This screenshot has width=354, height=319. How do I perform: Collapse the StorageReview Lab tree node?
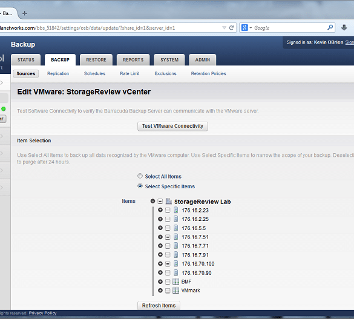click(153, 201)
